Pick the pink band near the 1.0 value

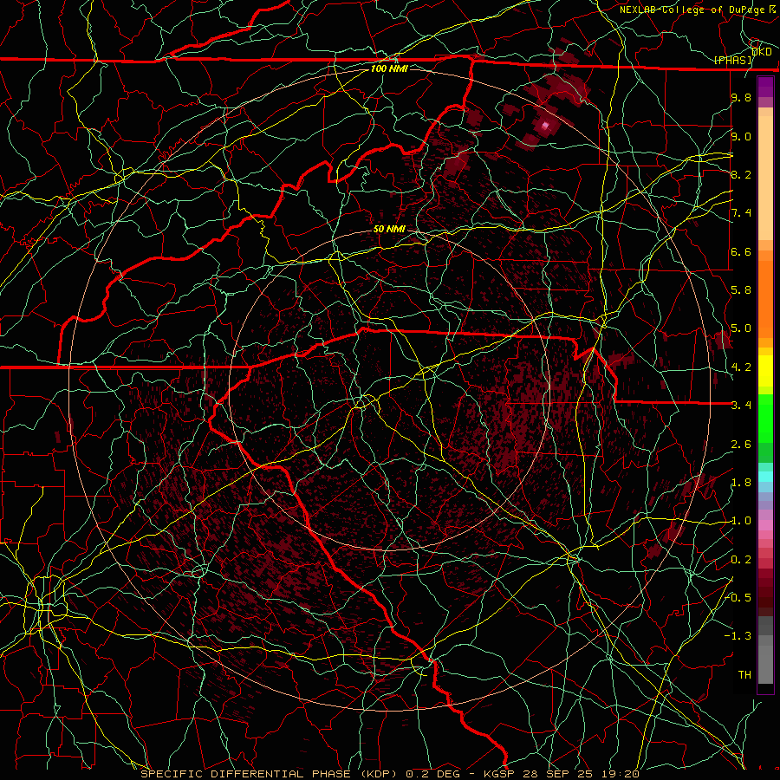(765, 525)
